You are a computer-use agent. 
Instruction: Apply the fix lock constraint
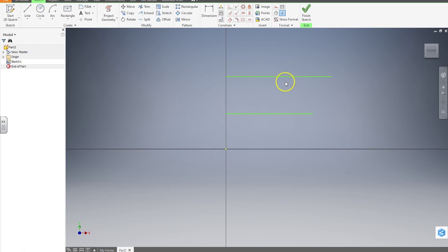[x=250, y=7]
